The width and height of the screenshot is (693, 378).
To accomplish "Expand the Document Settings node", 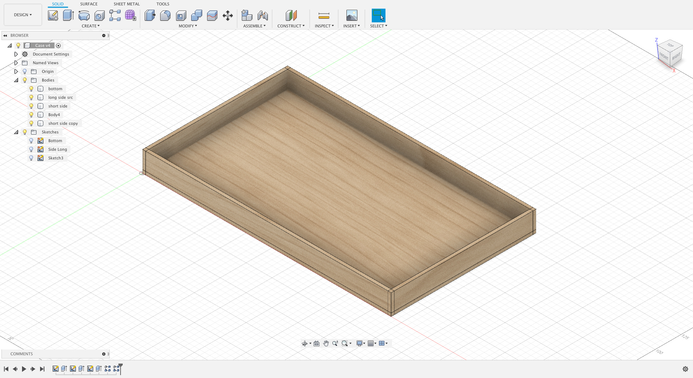I will point(16,54).
